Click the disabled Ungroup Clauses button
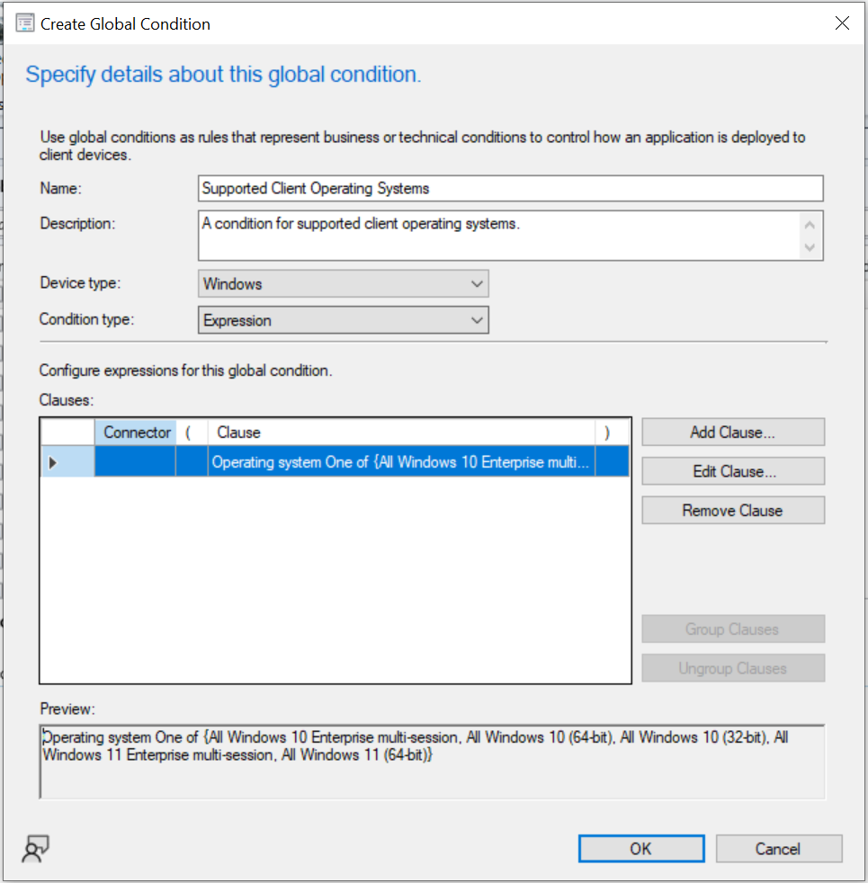Screen dimensions: 868x883 (x=733, y=668)
